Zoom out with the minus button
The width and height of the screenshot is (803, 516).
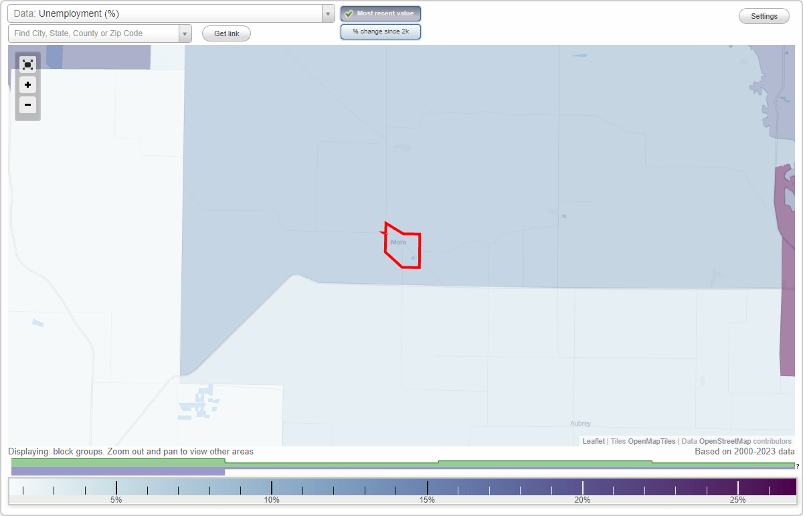pos(27,105)
